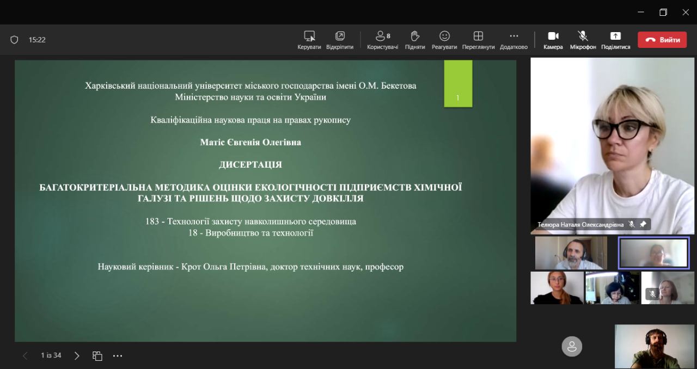
Task: Open the slide grid overview icon
Action: click(x=97, y=355)
